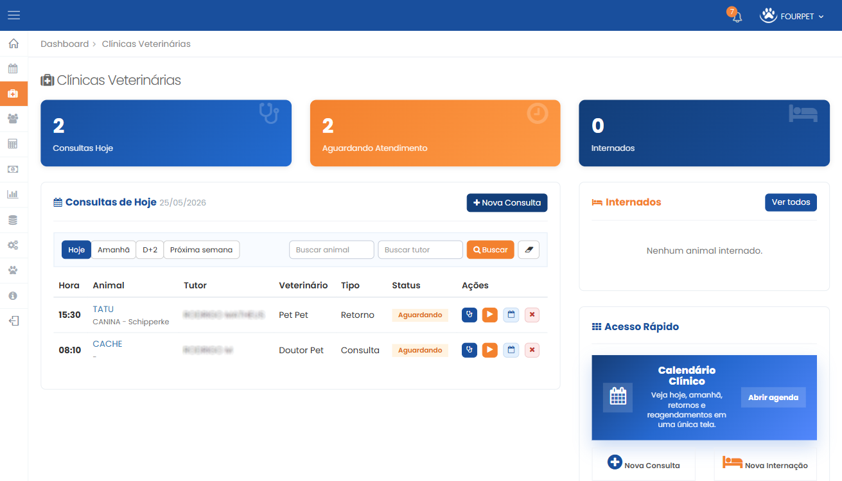Open the info icon in the sidebar
Screen dimensions: 842x481
pos(13,295)
